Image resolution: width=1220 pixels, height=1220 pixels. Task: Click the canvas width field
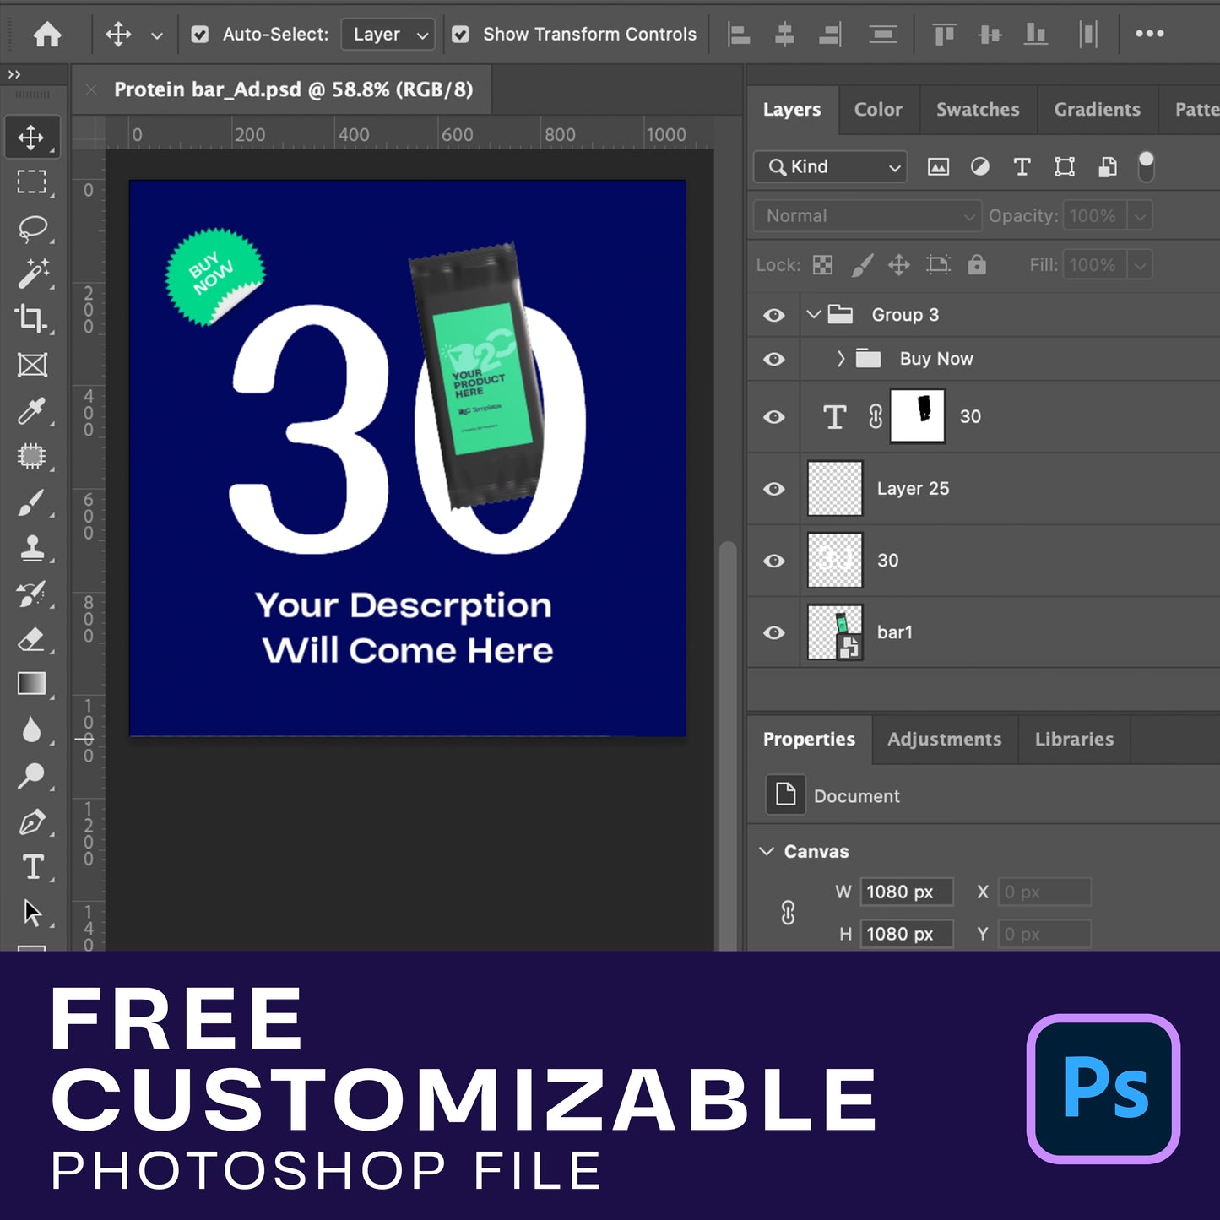906,892
